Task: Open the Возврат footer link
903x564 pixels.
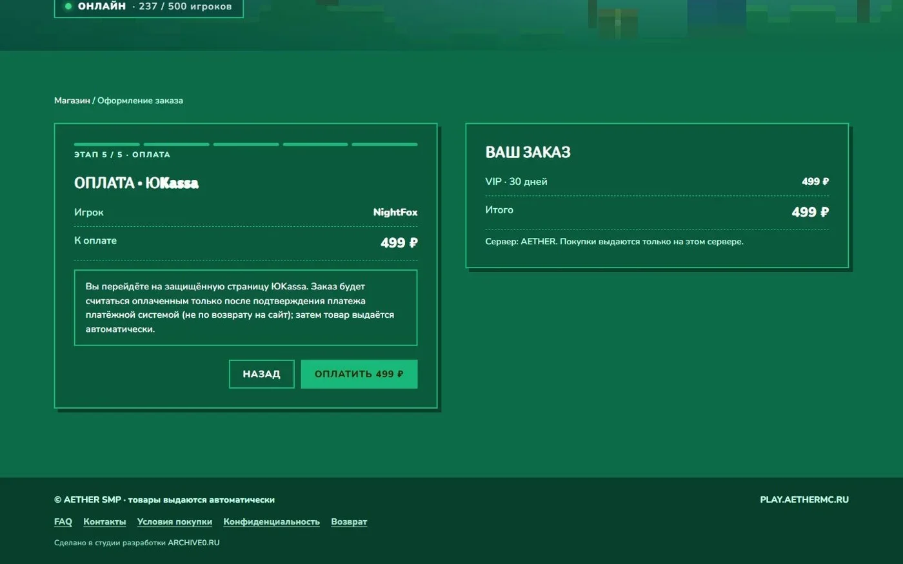Action: 349,521
